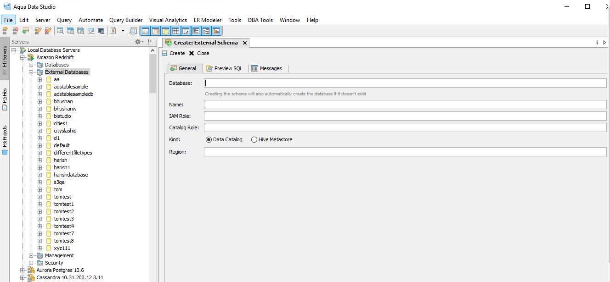Click the scroll tabs left arrow
This screenshot has height=282, width=610.
(597, 42)
